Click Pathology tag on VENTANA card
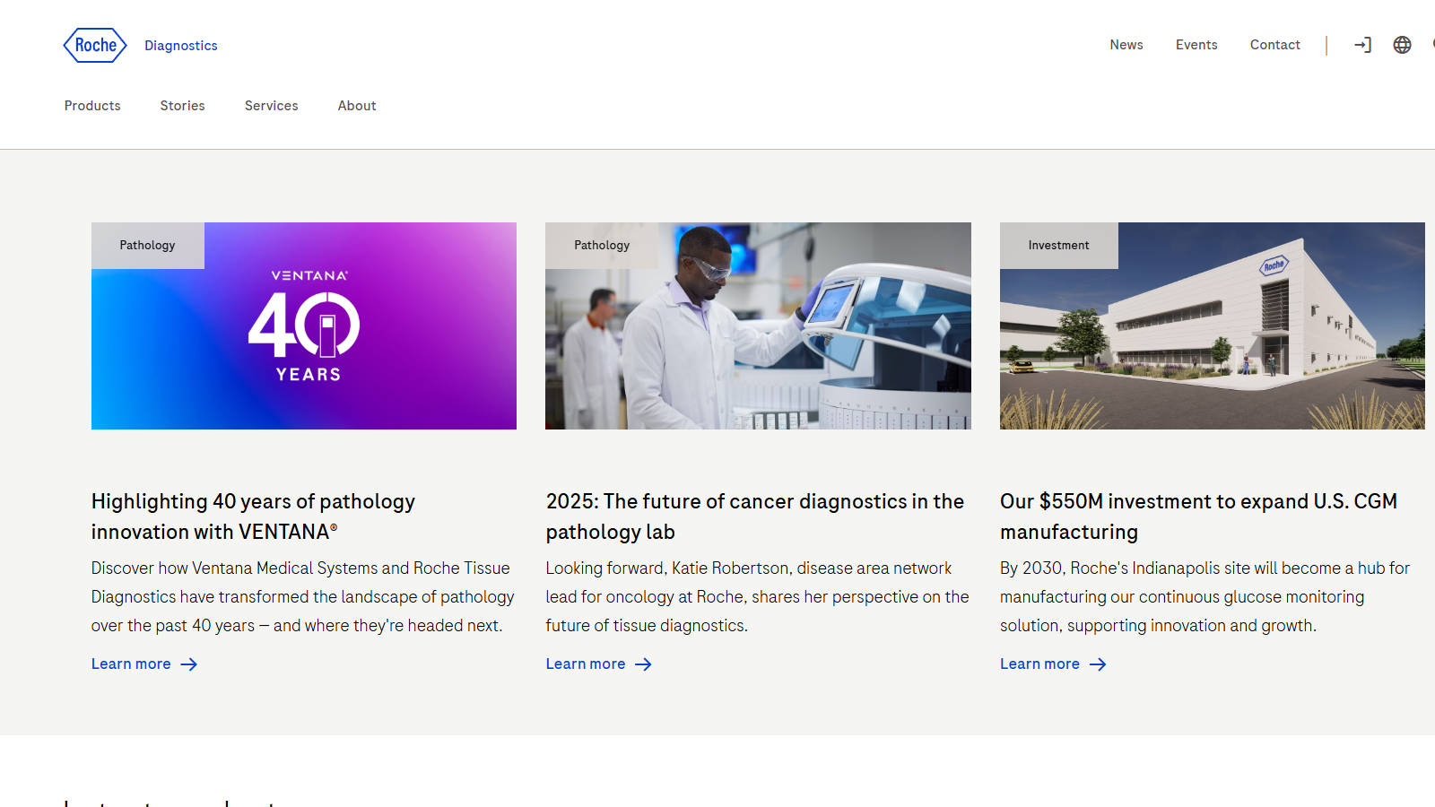Viewport: 1435px width, 807px height. pos(148,246)
